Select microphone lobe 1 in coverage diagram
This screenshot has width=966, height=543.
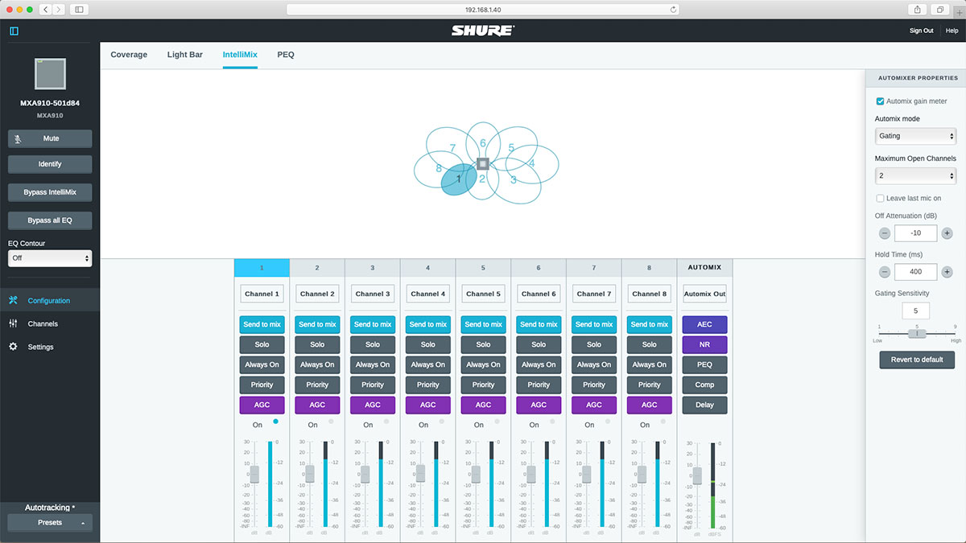[x=458, y=179]
